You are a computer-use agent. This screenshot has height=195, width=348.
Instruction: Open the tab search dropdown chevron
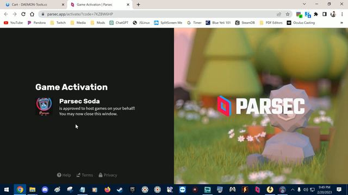pos(304,4)
